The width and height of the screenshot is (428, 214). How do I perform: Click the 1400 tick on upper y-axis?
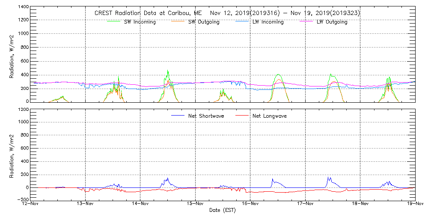point(23,7)
